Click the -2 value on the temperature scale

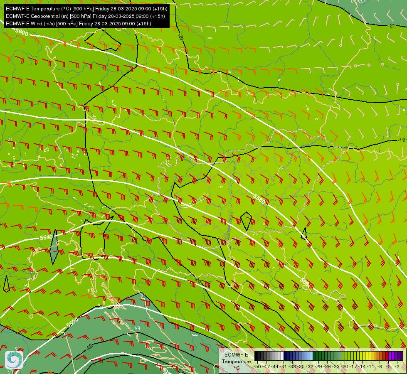[397, 367]
